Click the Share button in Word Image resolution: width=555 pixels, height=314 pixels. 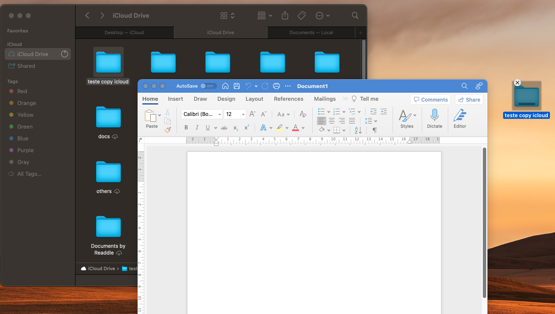pyautogui.click(x=469, y=99)
